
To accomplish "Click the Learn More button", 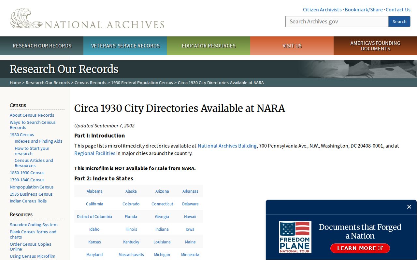I will [360, 248].
